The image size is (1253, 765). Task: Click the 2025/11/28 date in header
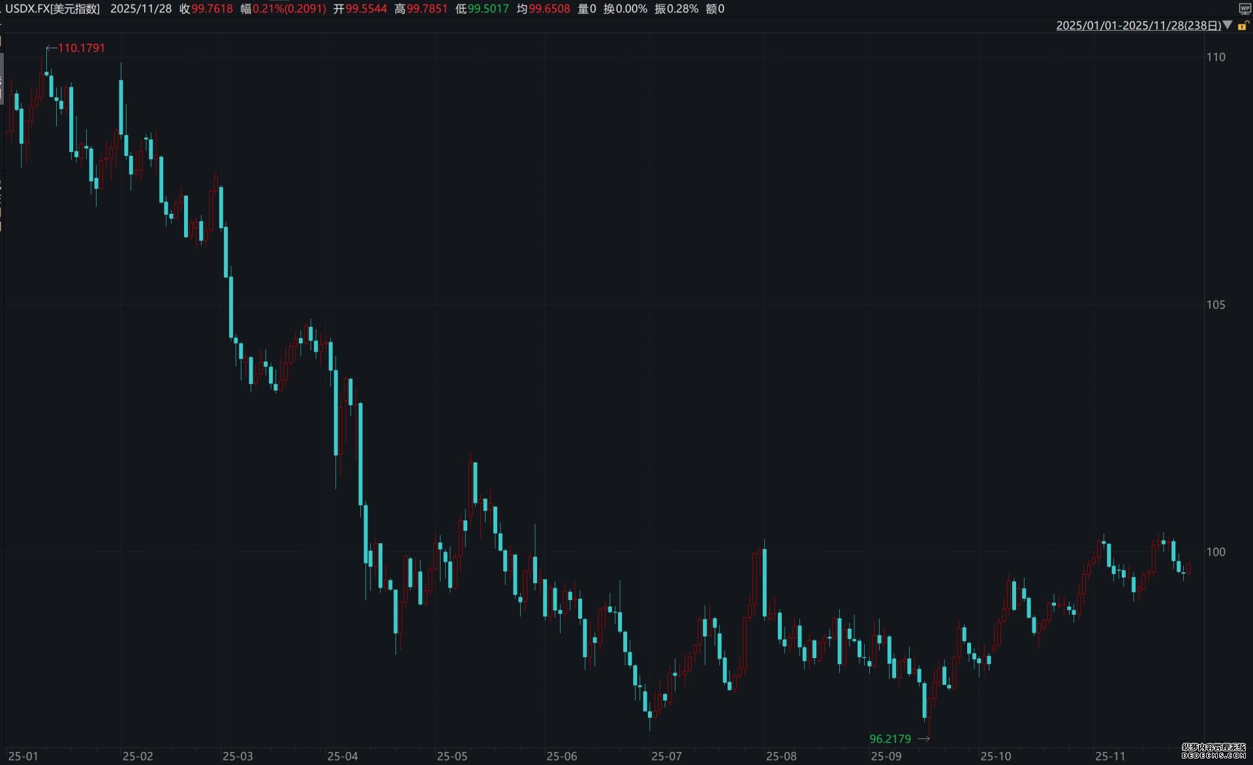point(141,8)
